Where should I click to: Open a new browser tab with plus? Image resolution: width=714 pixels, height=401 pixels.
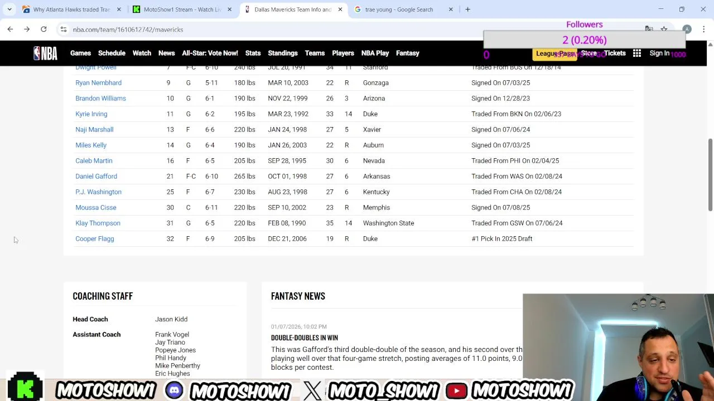[x=467, y=9]
